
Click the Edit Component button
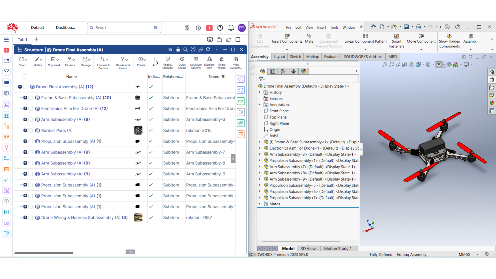[x=260, y=40]
